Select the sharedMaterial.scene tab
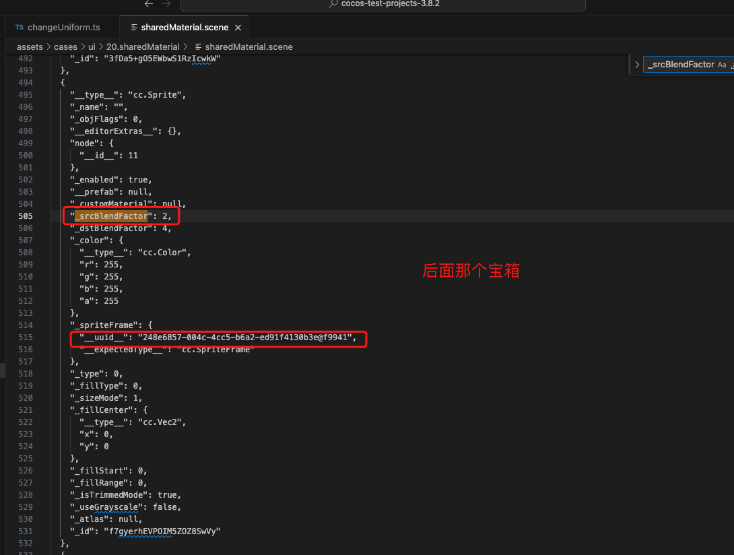Screen dimensions: 734x555 184,27
